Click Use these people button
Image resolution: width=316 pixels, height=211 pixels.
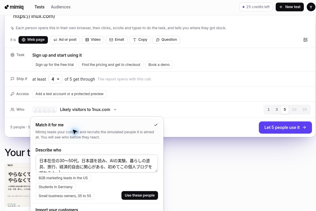click(x=140, y=195)
